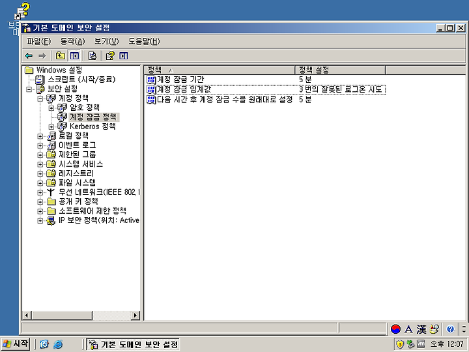Toggle the Show/Hide console tree icon
This screenshot has height=352, width=469.
[x=74, y=55]
